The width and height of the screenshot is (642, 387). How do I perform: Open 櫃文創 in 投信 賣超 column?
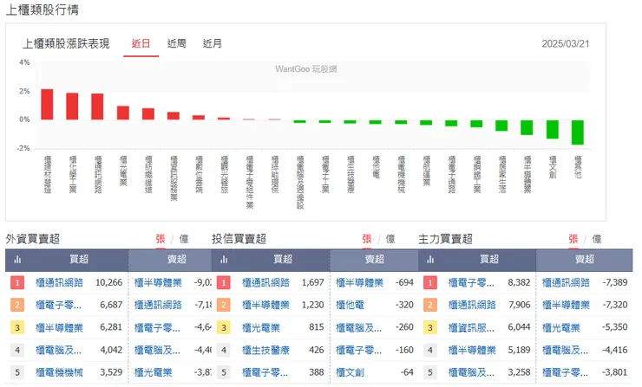[350, 372]
